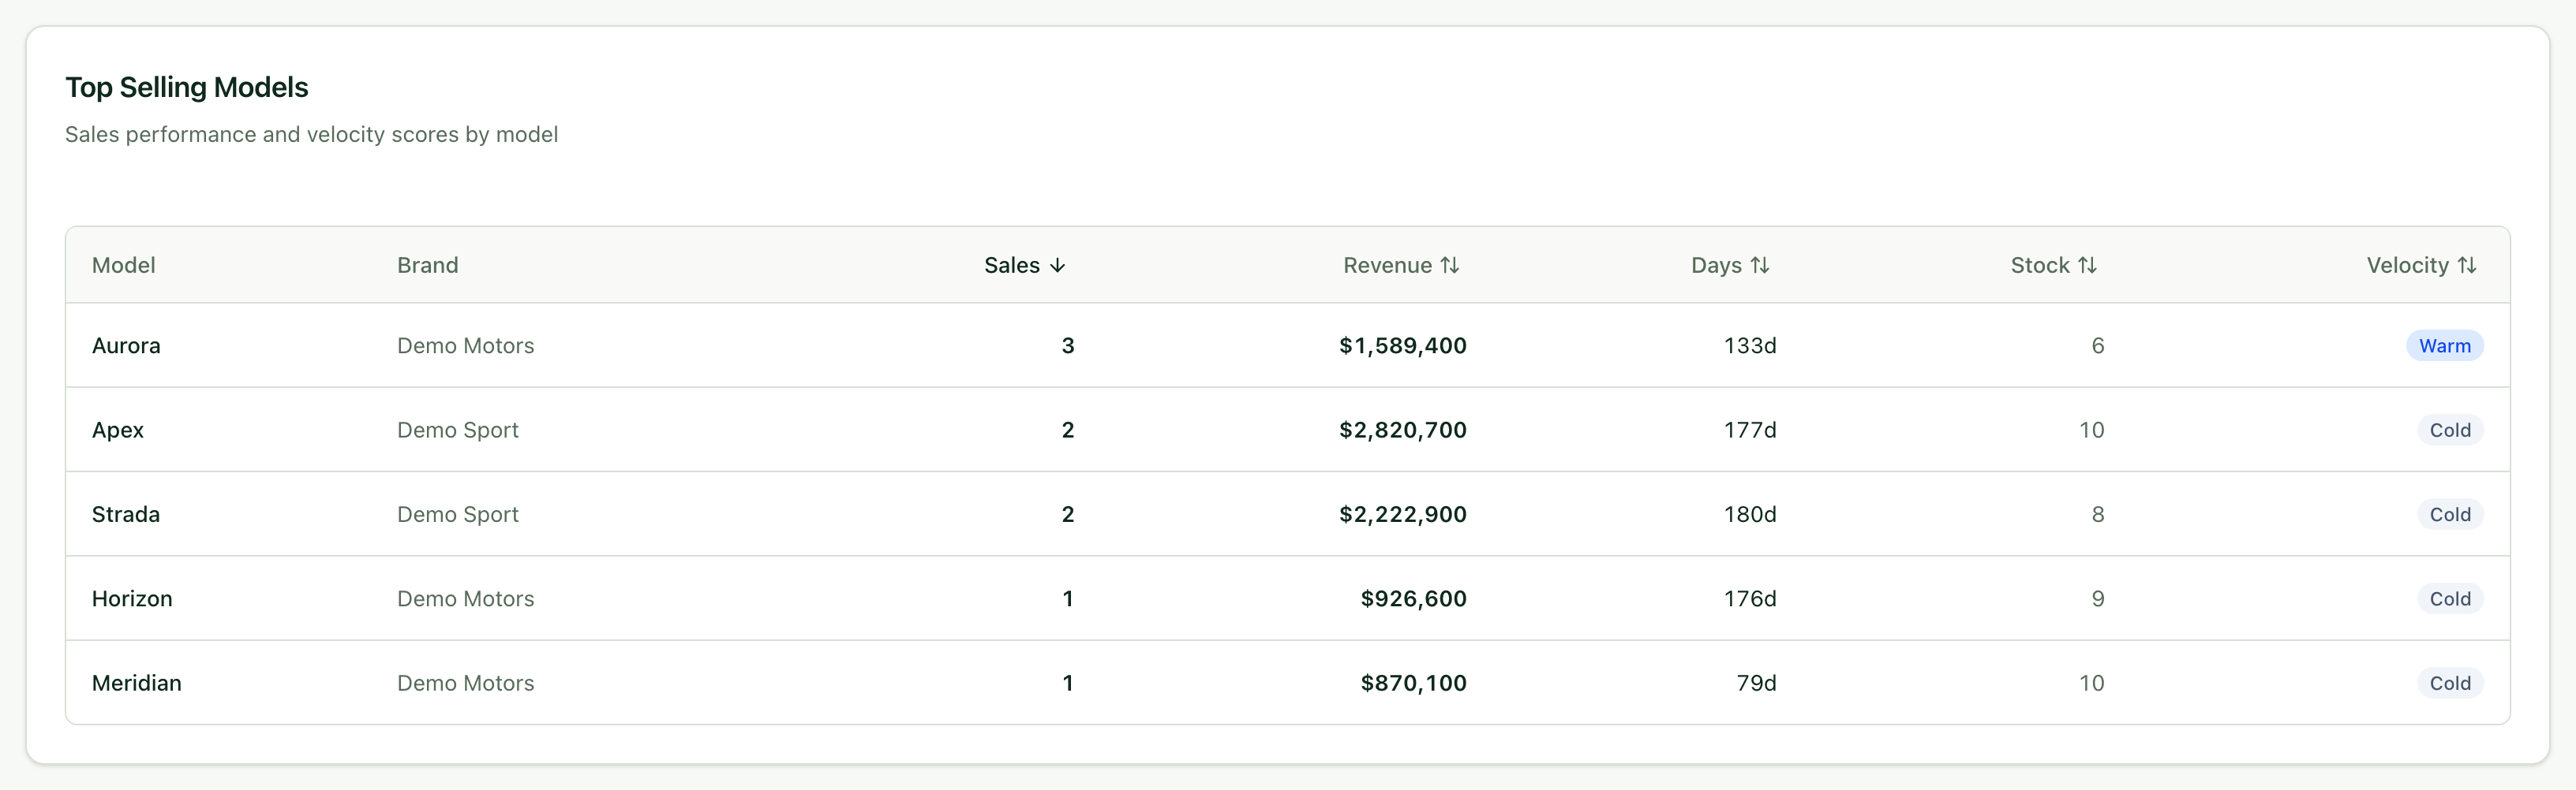Image resolution: width=2576 pixels, height=790 pixels.
Task: Click the 176d days value
Action: click(x=1750, y=599)
